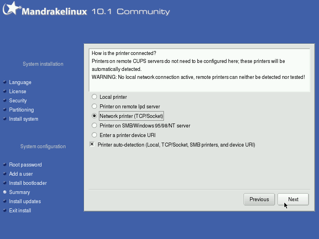
Task: Click the Next button
Action: pyautogui.click(x=293, y=199)
